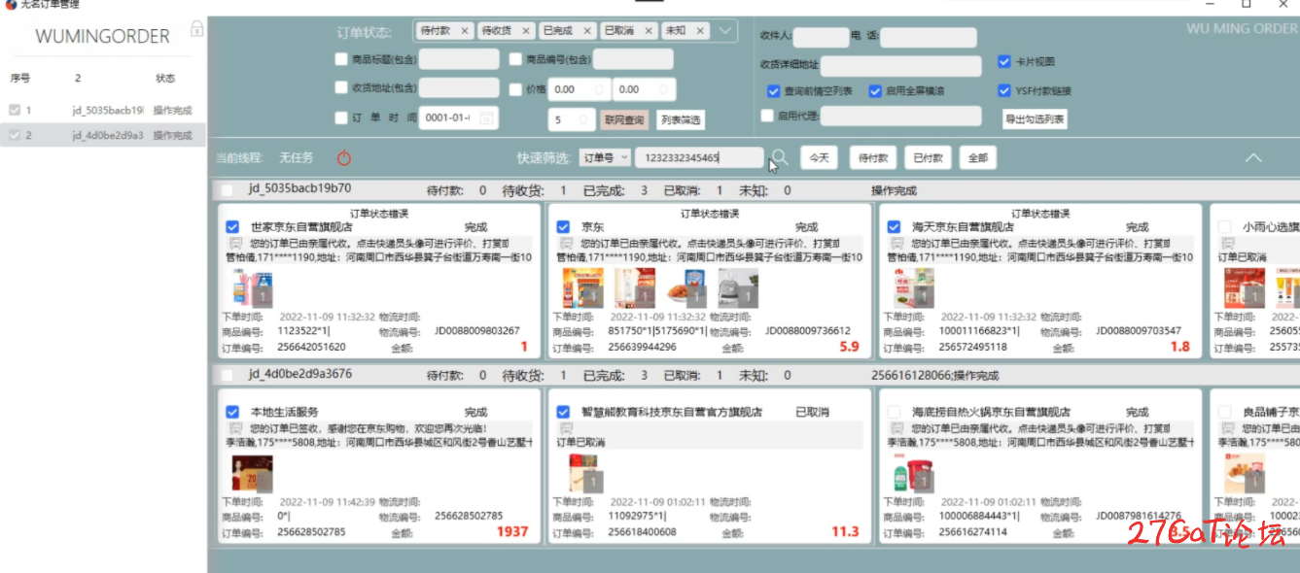Click the 联网查询 button
The width and height of the screenshot is (1300, 573).
[624, 120]
